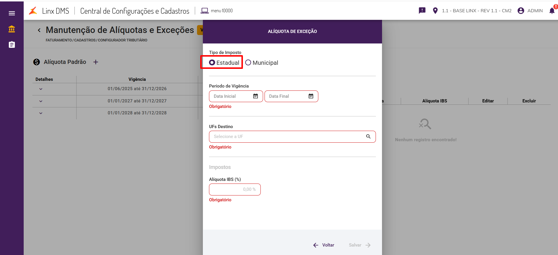Open the clipboard sidebar icon
Image resolution: width=558 pixels, height=255 pixels.
pos(12,45)
